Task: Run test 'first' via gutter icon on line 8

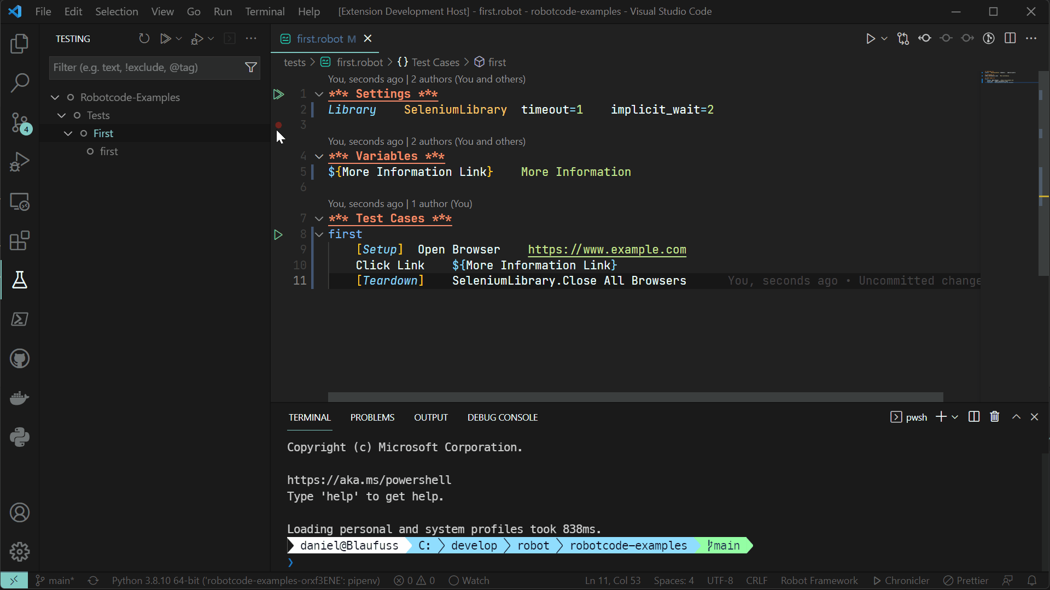Action: click(x=278, y=235)
